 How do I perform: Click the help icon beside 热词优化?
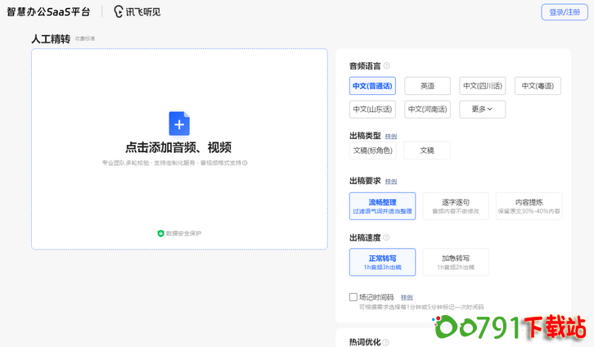(386, 342)
